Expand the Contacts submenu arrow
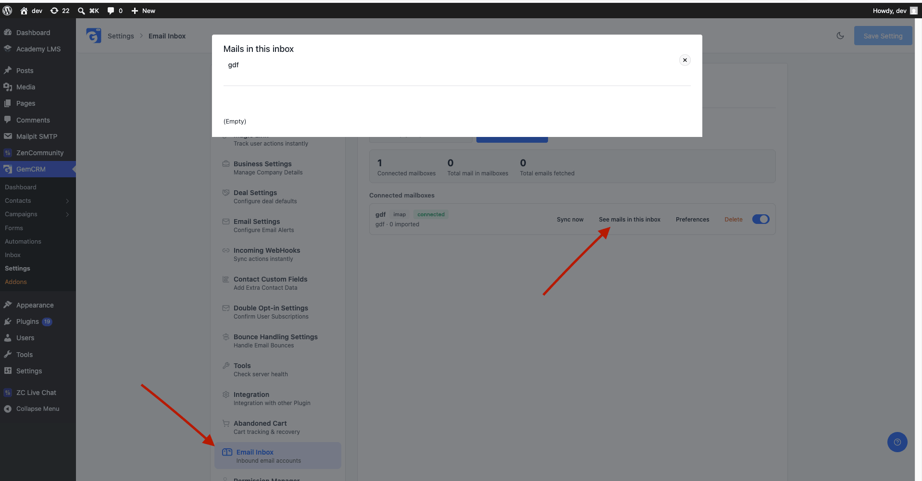The image size is (922, 481). point(67,201)
